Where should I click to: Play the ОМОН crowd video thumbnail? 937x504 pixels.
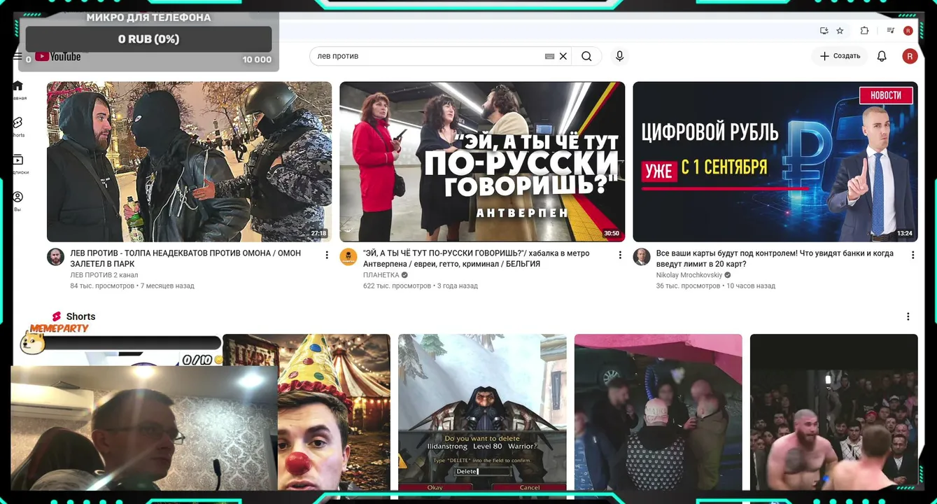tap(189, 162)
